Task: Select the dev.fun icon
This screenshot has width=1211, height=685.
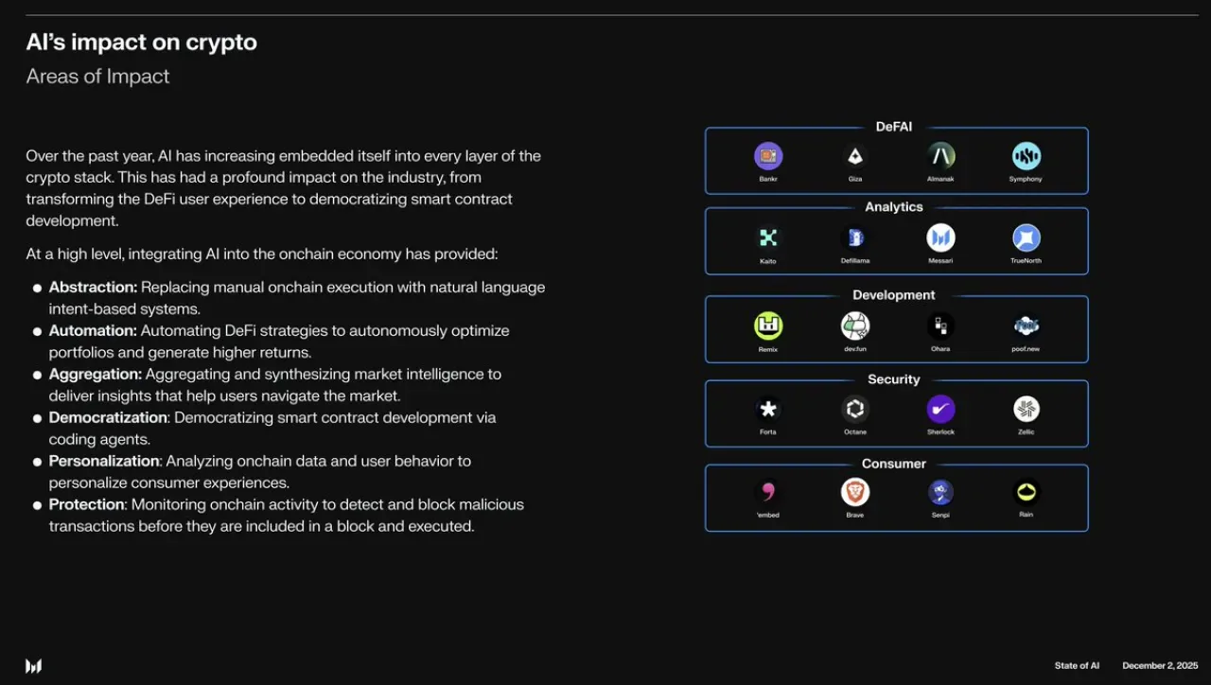Action: coord(855,326)
